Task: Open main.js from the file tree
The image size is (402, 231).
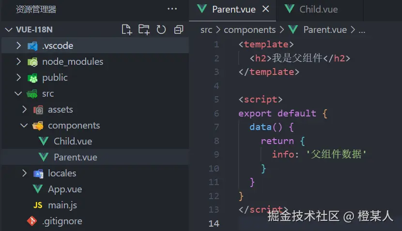Action: pyautogui.click(x=62, y=205)
